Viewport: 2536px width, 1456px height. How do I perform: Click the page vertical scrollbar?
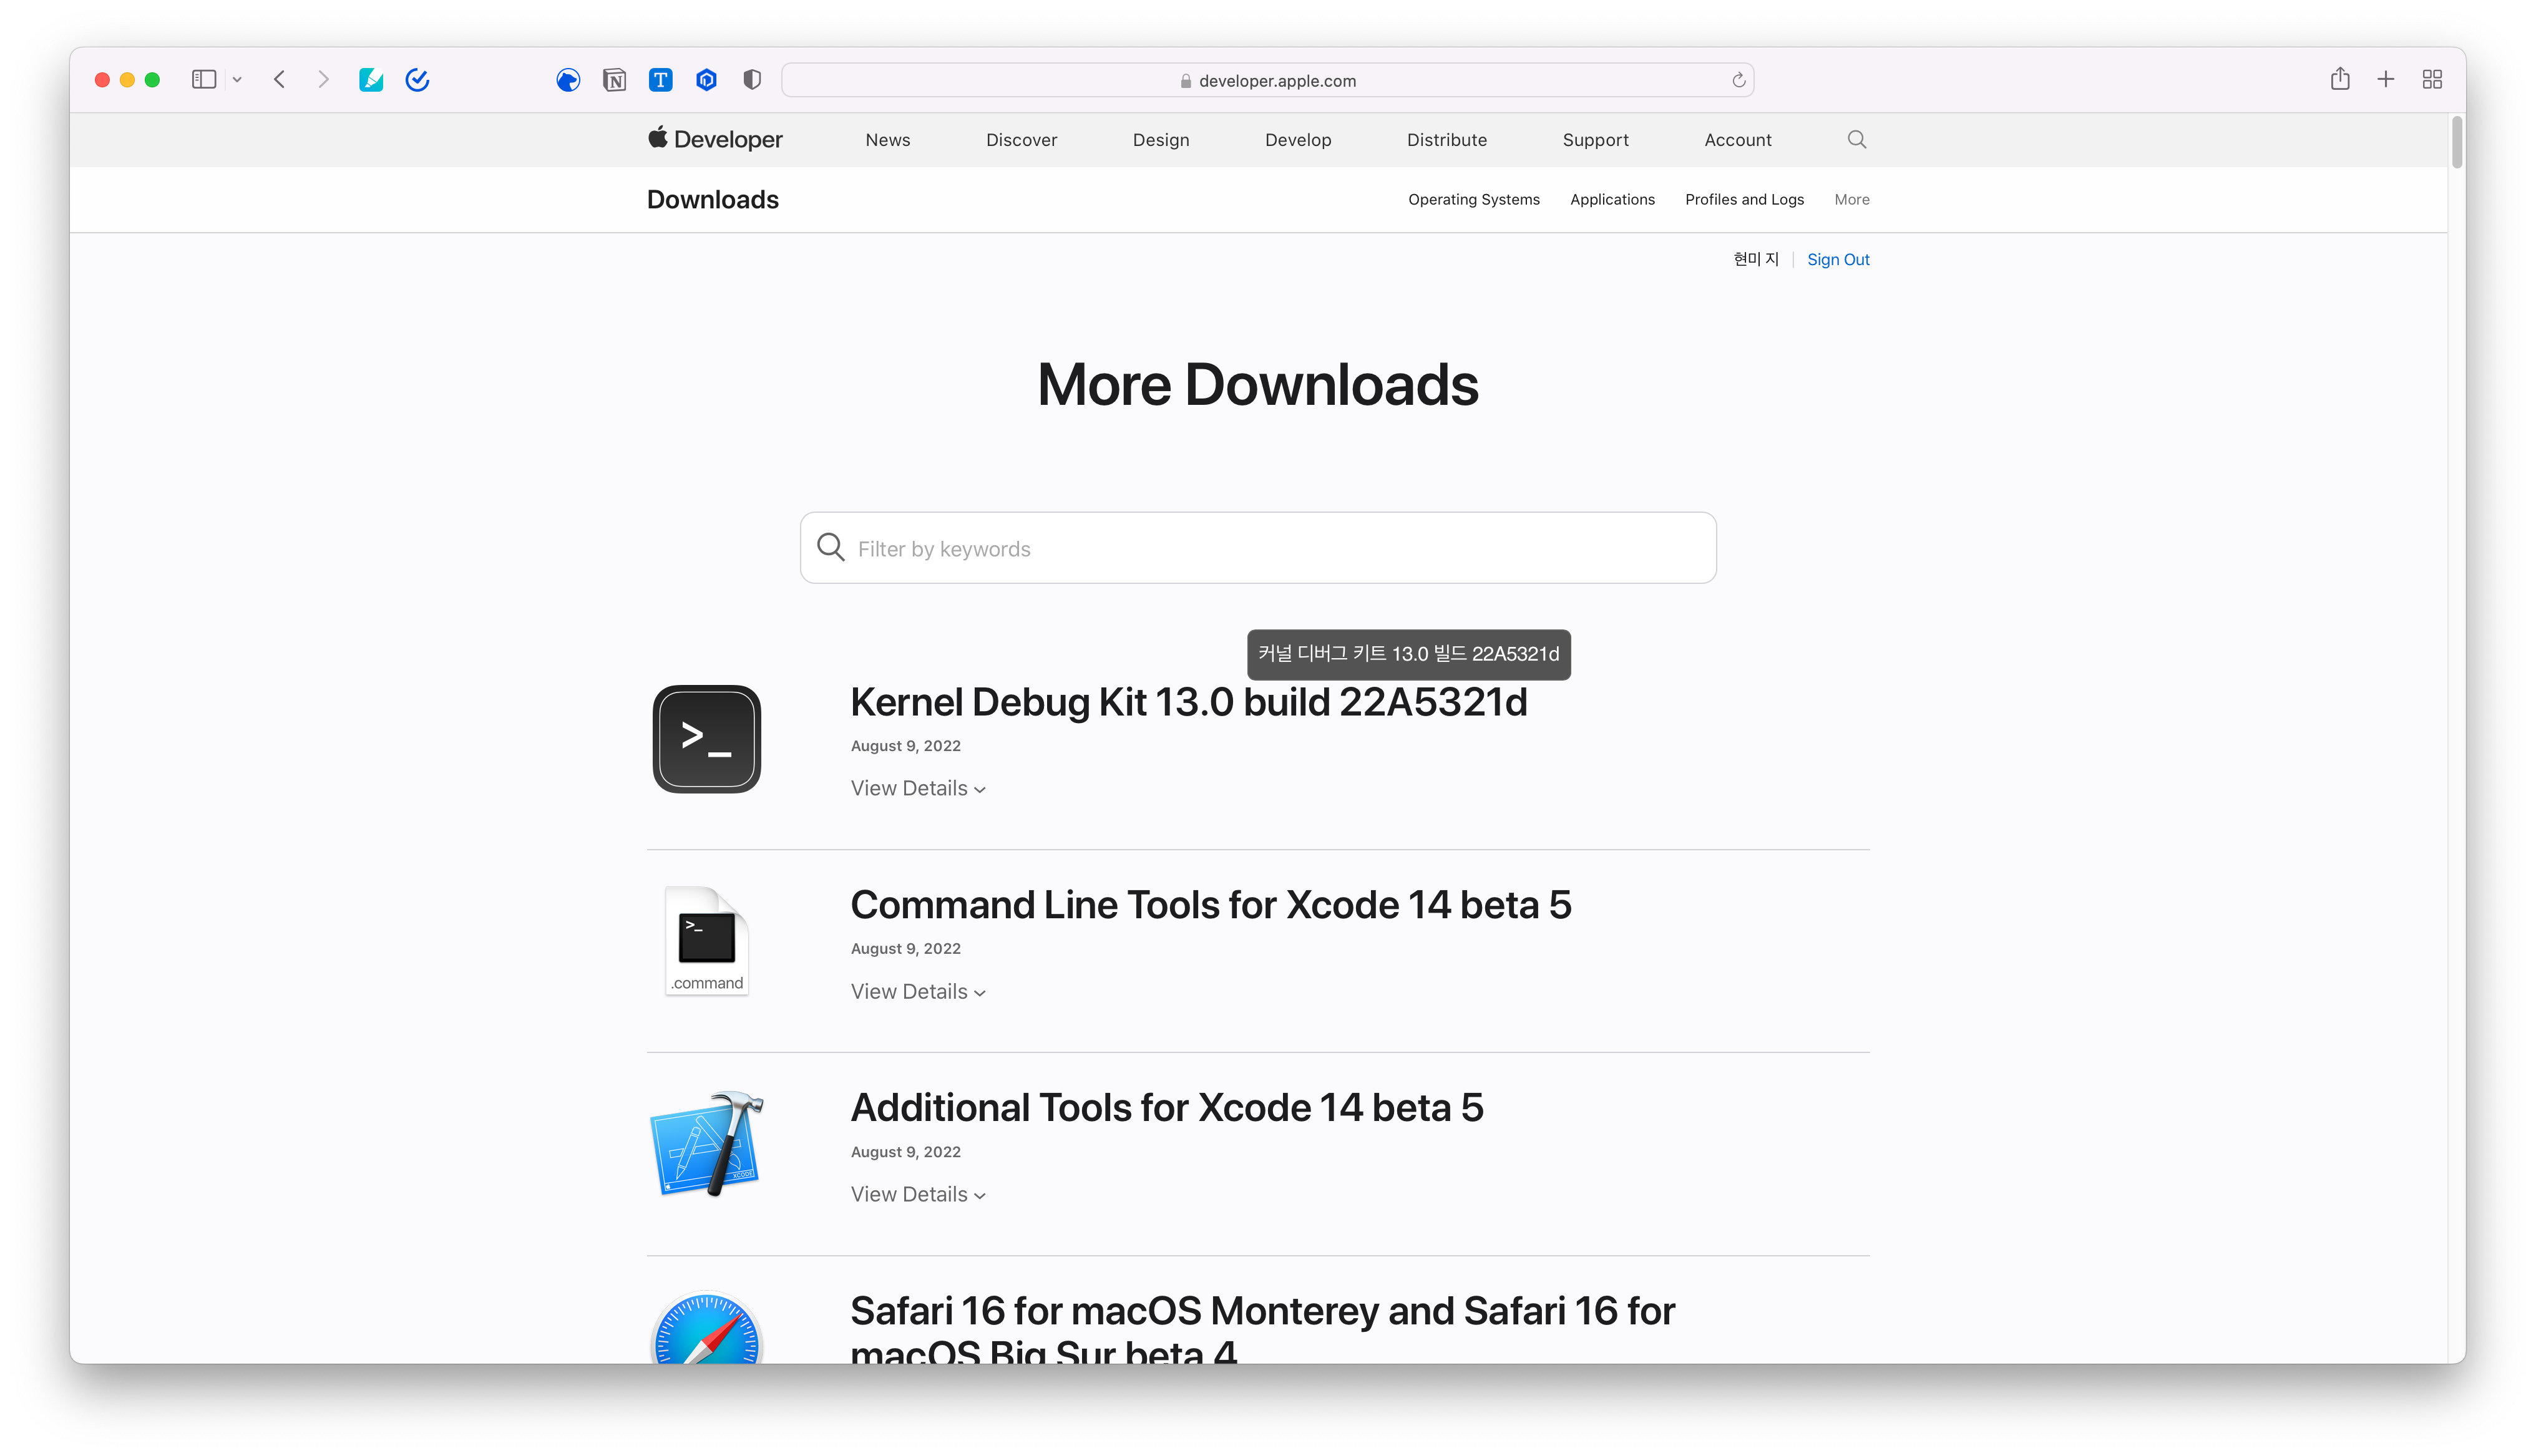tap(2457, 142)
